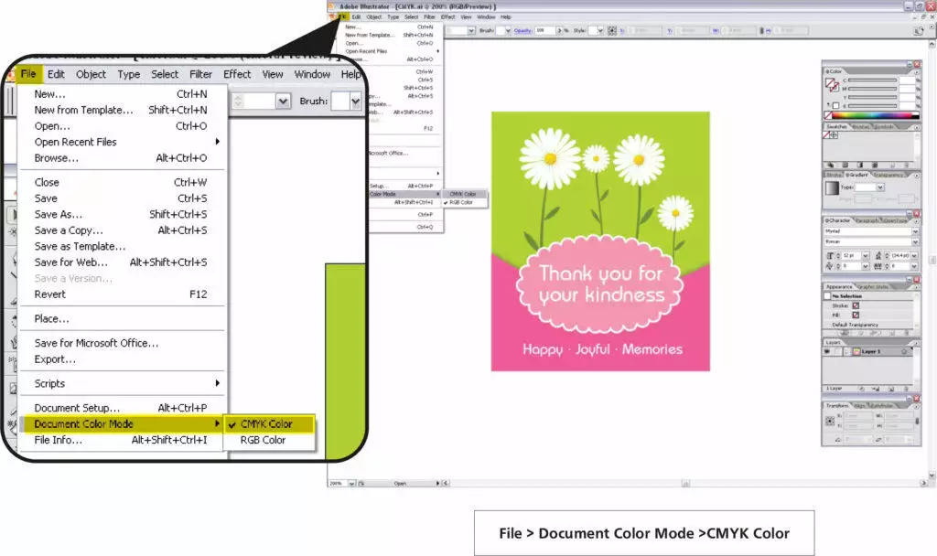Click the Stroke swatch icon in Appearance panel
This screenshot has height=556, width=937.
tap(856, 305)
